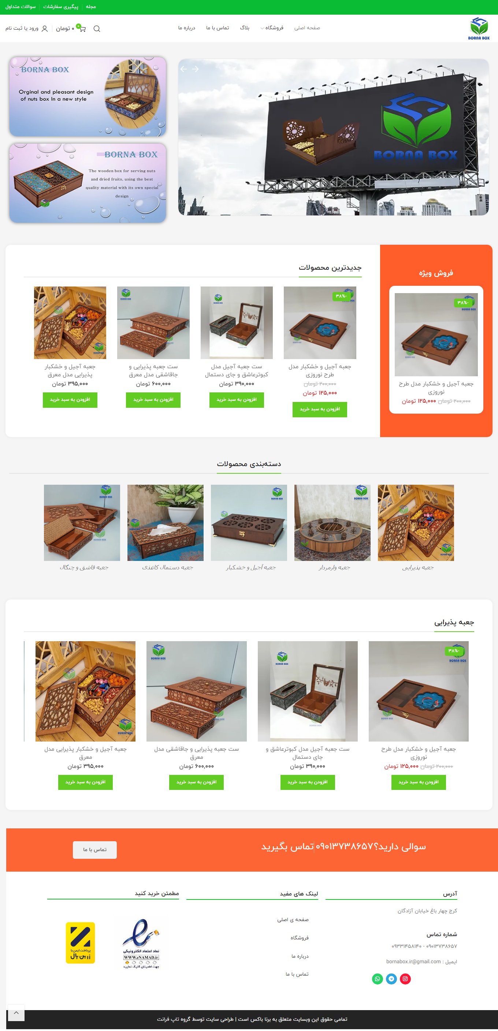Open the eNAMAD trust badge
This screenshot has width=498, height=1031.
(x=141, y=943)
